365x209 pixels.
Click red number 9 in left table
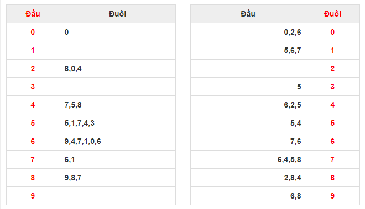click(33, 196)
